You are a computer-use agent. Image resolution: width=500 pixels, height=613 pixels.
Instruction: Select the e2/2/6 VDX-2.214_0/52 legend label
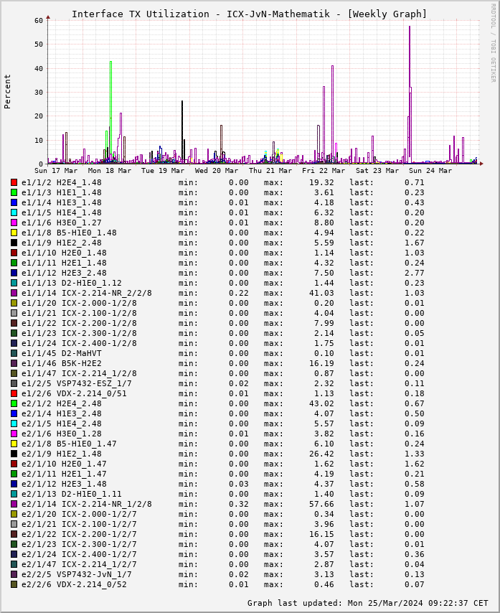click(x=74, y=584)
